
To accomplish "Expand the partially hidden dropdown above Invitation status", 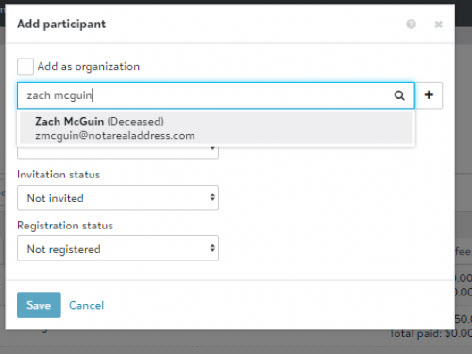I will pyautogui.click(x=118, y=153).
